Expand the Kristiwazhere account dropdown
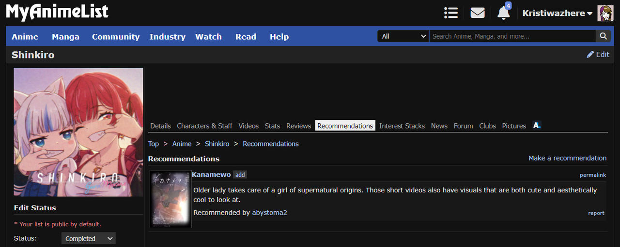Viewport: 620px width, 247px height. point(558,13)
